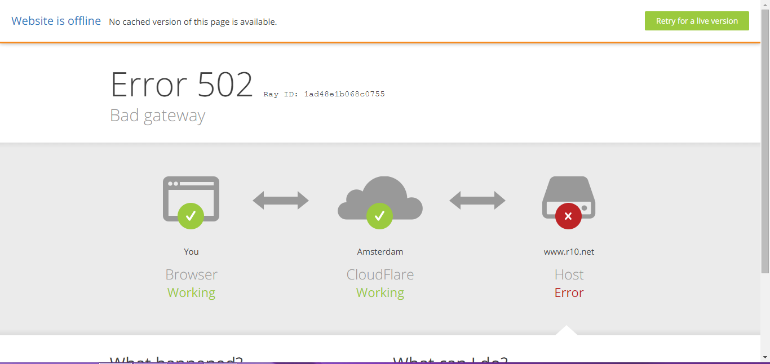The height and width of the screenshot is (364, 770).
Task: Click the double arrow between browser and cloud
Action: pyautogui.click(x=281, y=201)
